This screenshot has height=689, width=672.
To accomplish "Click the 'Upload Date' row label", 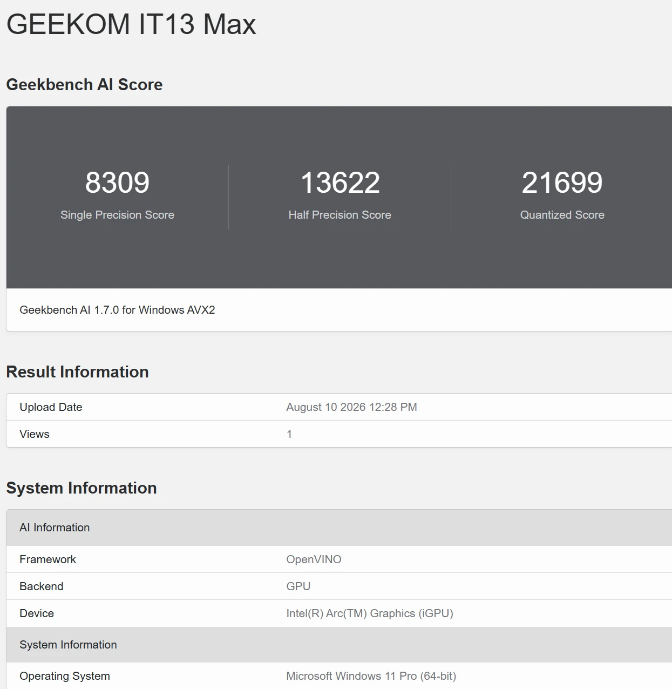I will 51,407.
